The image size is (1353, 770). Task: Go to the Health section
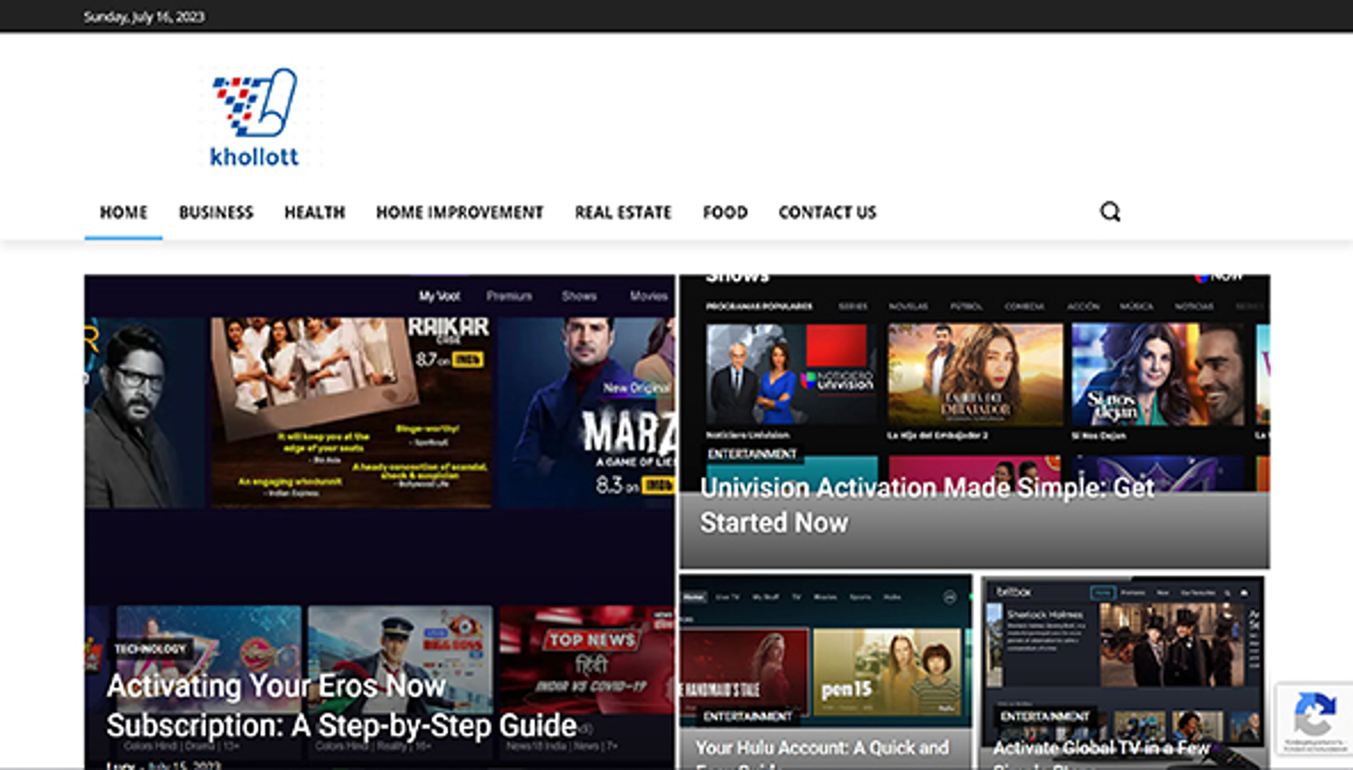tap(315, 213)
